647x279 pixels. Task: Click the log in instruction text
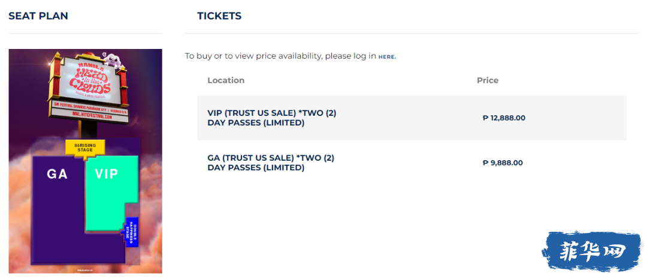(x=280, y=56)
